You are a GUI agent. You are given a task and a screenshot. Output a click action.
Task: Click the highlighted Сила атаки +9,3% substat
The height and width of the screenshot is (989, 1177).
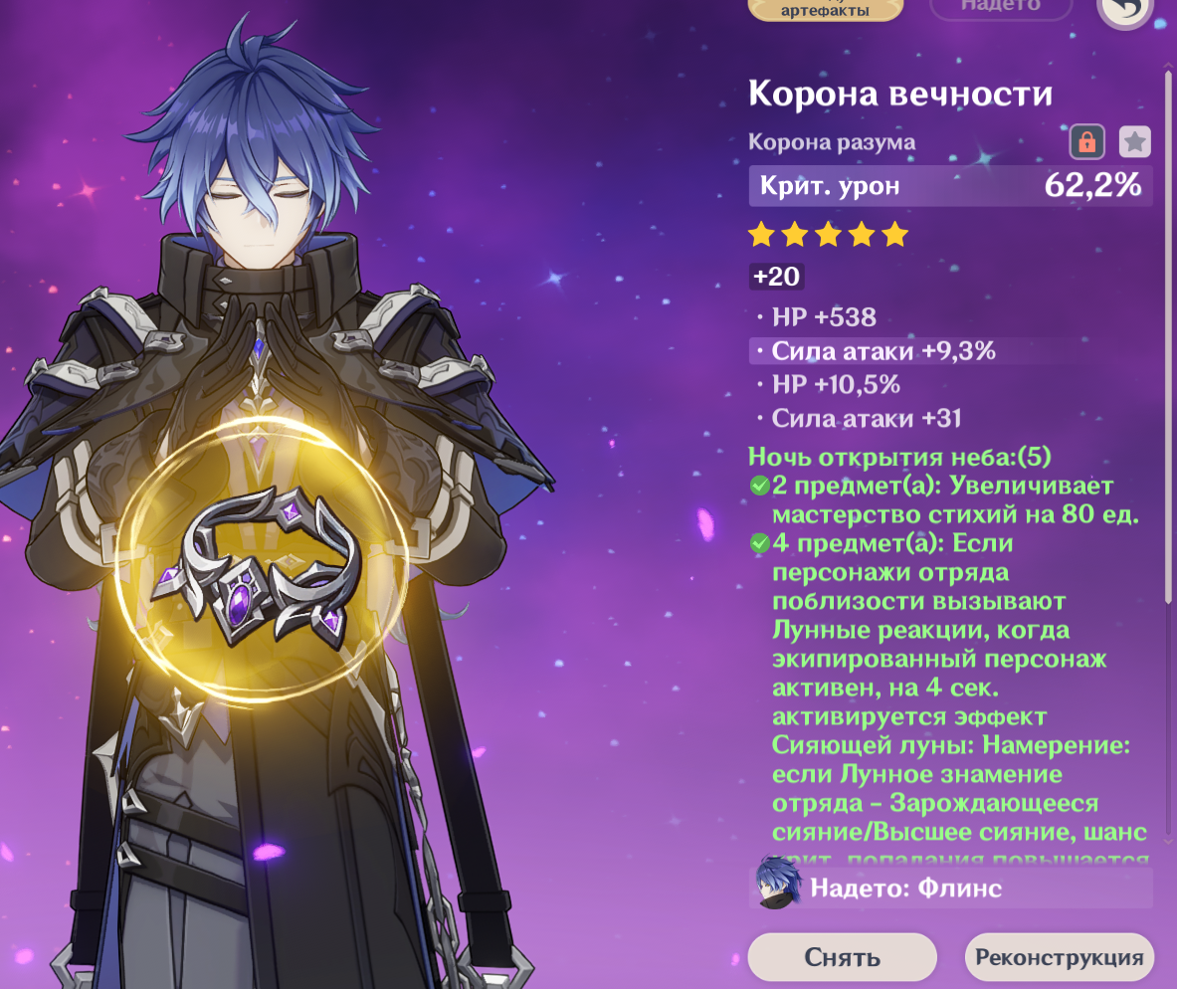(883, 350)
